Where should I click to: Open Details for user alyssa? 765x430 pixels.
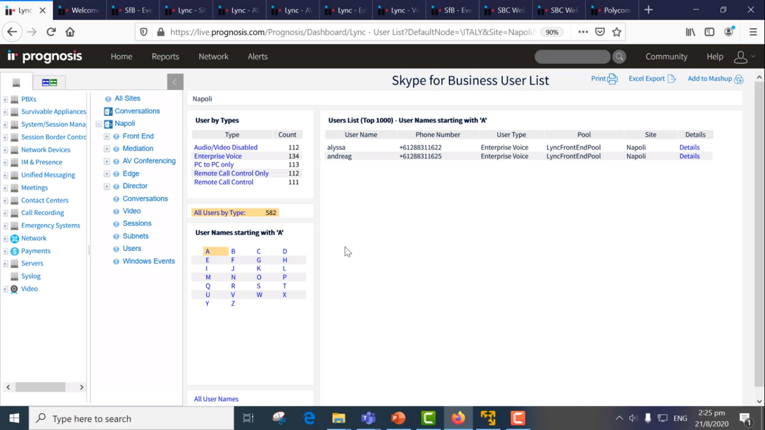coord(689,148)
